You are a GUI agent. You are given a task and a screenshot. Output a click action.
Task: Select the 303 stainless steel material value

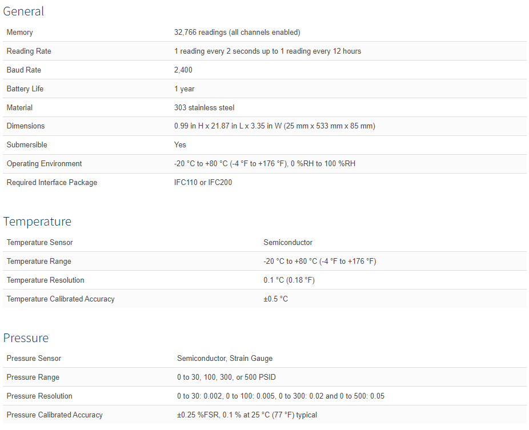pyautogui.click(x=204, y=108)
